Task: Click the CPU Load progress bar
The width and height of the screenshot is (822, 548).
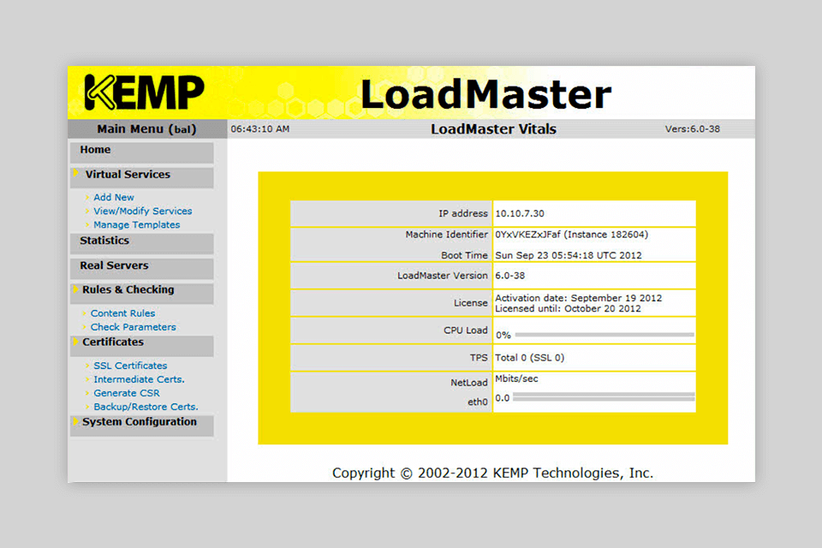Action: coord(605,334)
